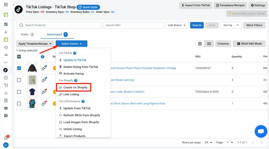
Task: Open the Sort by dropdown
Action: point(231,25)
